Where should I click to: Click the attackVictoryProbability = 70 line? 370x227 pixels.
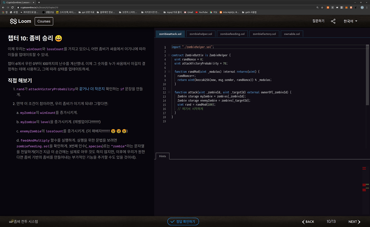201,64
